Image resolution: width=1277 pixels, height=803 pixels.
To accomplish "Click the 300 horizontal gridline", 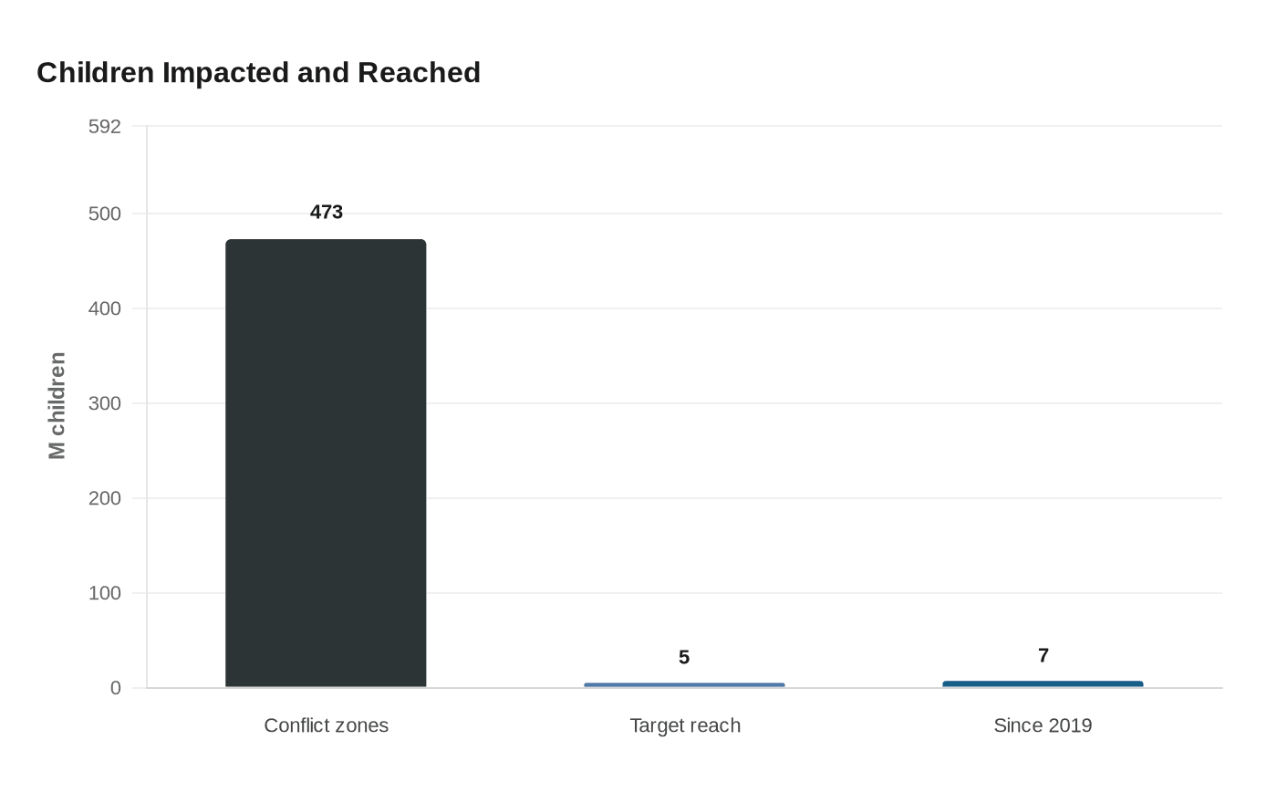I will point(684,403).
